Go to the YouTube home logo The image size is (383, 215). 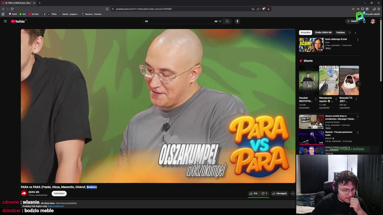pos(18,21)
